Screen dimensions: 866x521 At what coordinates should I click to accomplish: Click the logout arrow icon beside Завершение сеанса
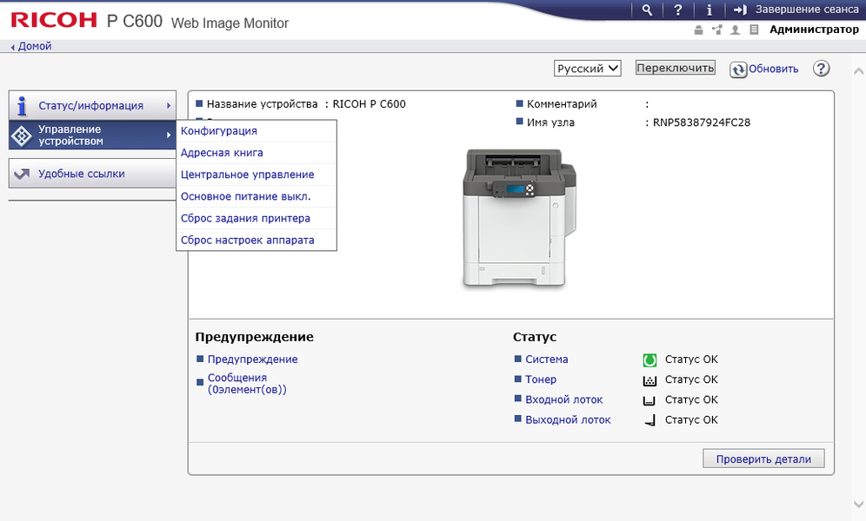pos(740,10)
